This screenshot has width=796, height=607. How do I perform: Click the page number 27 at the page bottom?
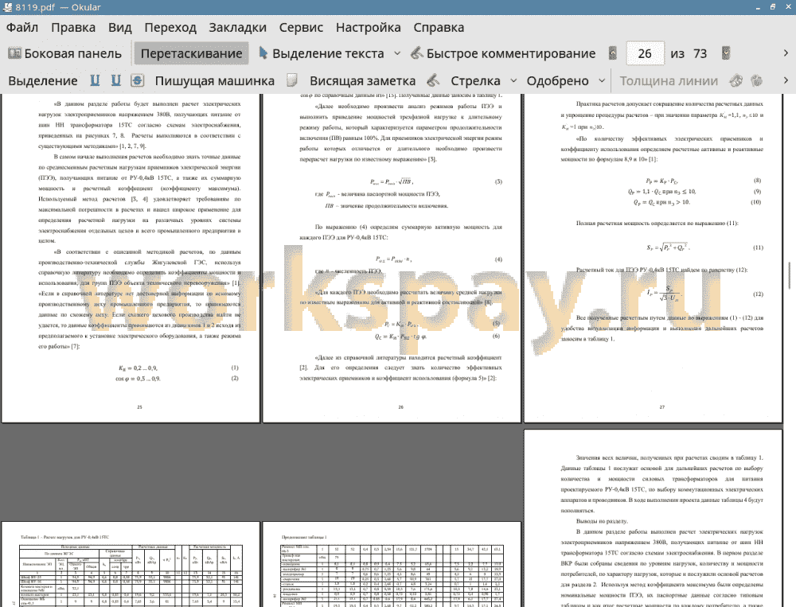tap(662, 407)
